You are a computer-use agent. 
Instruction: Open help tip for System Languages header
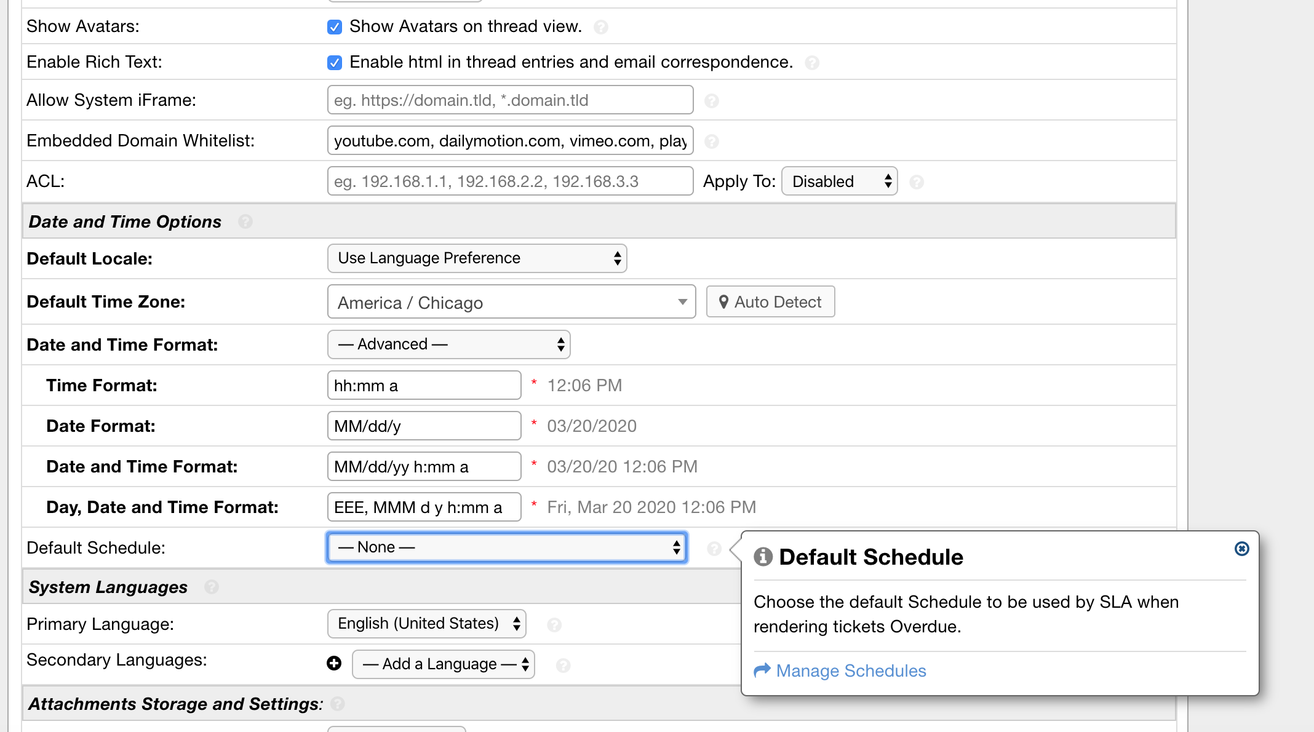[212, 587]
